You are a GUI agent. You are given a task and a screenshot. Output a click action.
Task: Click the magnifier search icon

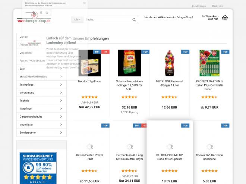[x=134, y=20]
